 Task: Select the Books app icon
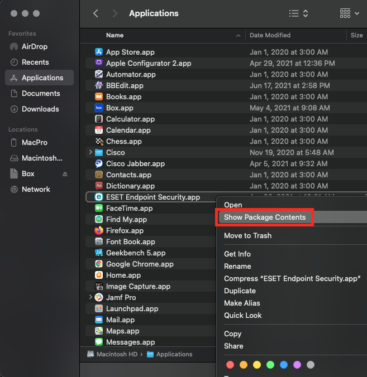(x=99, y=96)
